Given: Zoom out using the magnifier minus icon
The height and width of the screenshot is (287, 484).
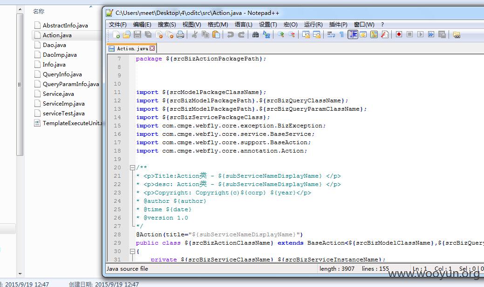Looking at the screenshot, I should 292,34.
